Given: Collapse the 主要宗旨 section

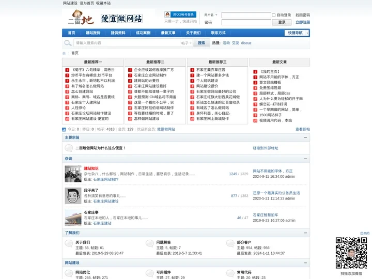Looking at the screenshot, I should pyautogui.click(x=305, y=137).
